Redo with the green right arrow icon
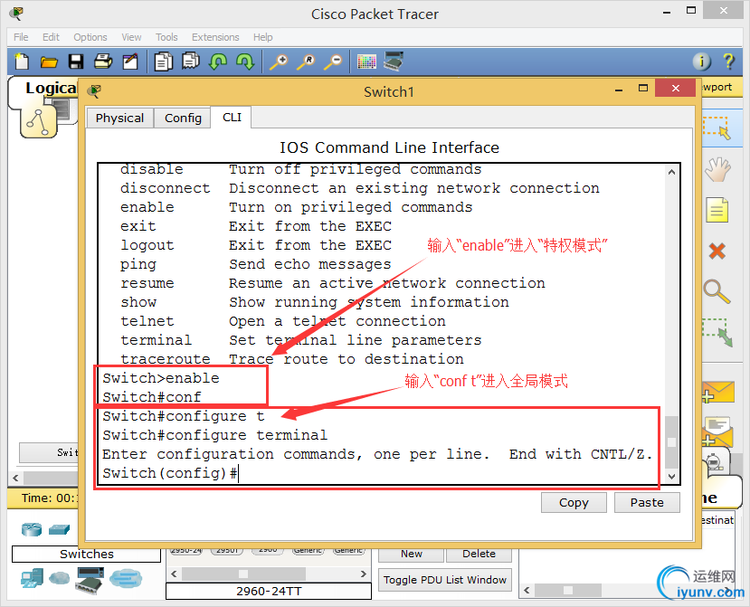This screenshot has height=607, width=750. [x=245, y=62]
